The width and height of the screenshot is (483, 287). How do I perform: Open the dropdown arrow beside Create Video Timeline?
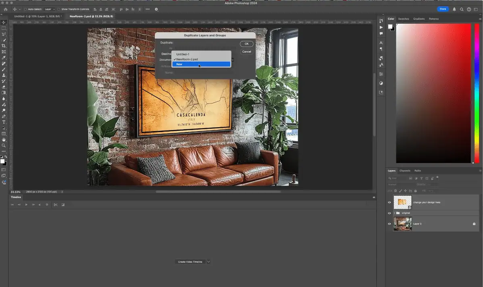[208, 262]
